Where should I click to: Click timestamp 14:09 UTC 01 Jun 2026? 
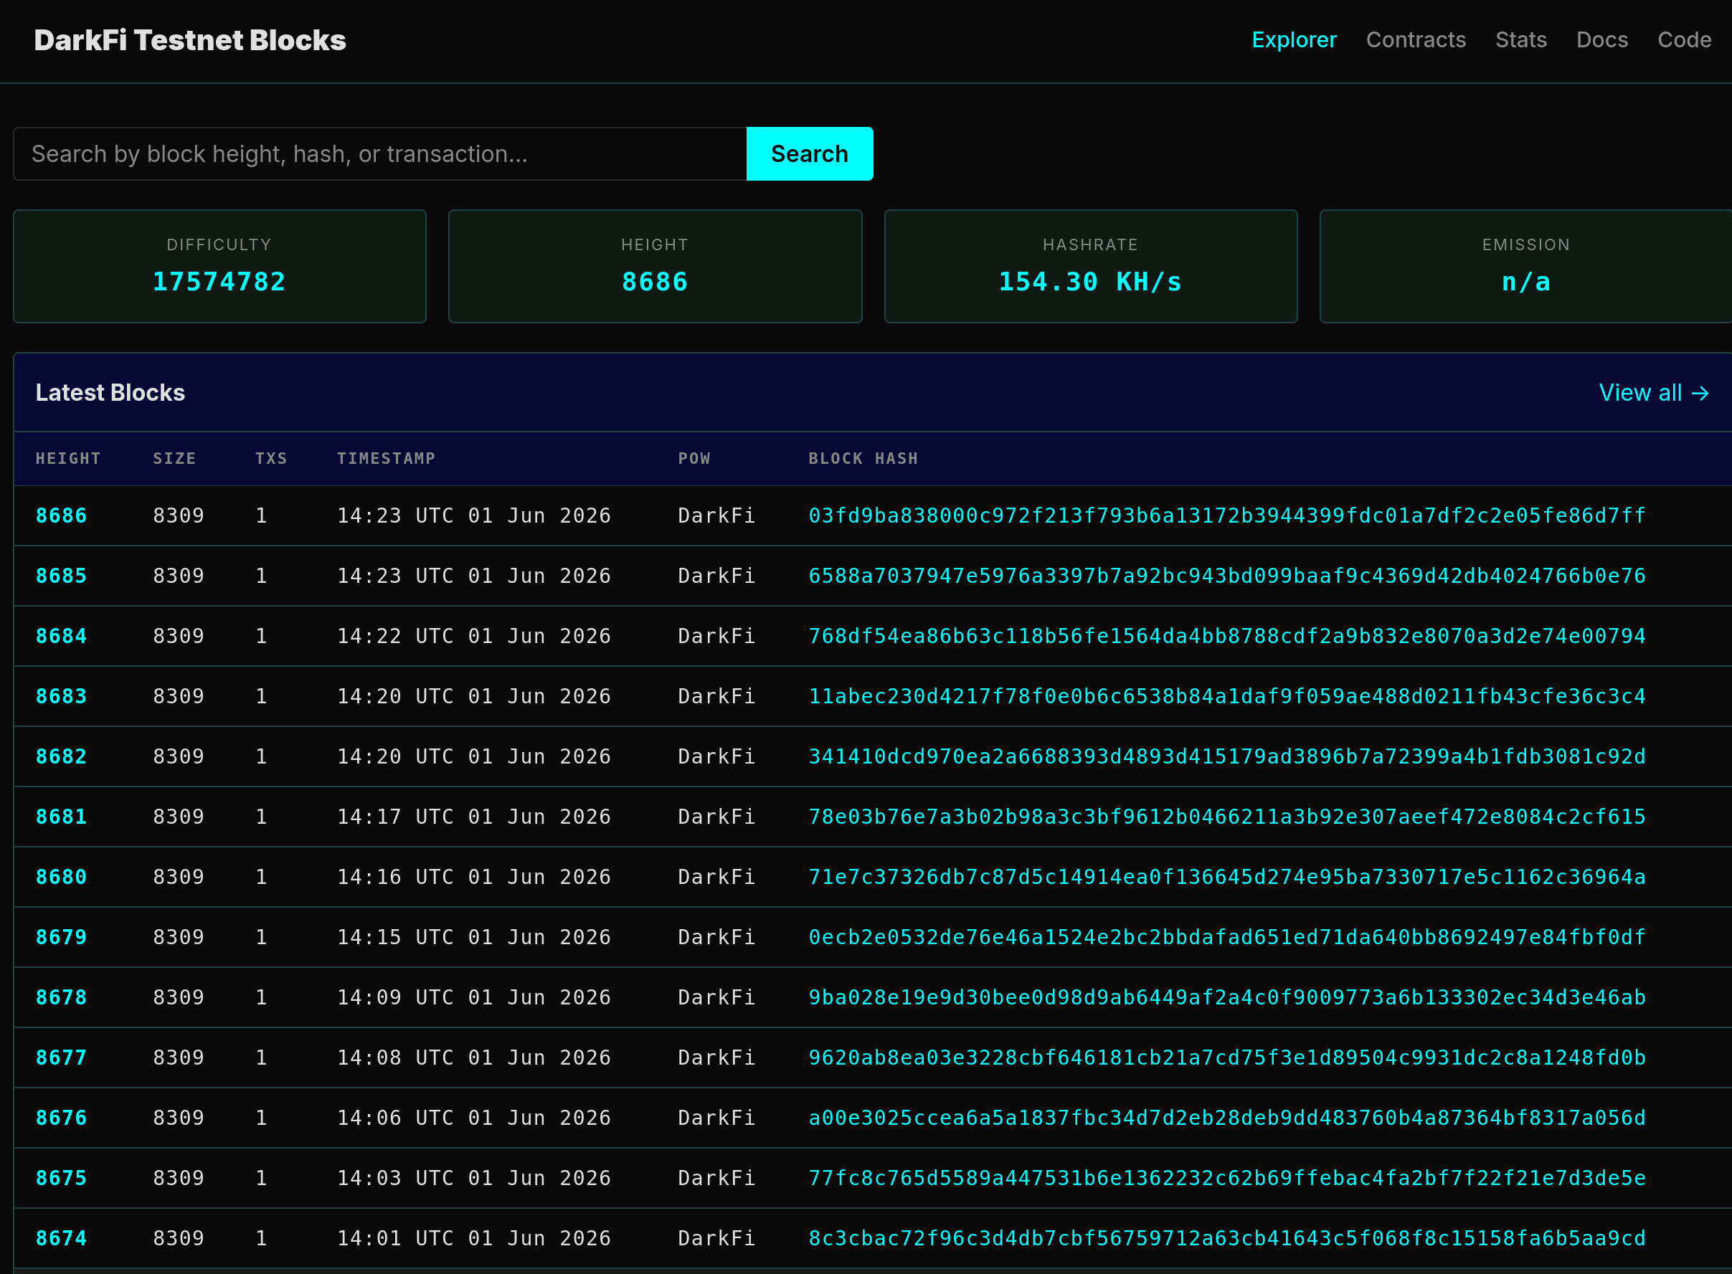[x=473, y=997]
